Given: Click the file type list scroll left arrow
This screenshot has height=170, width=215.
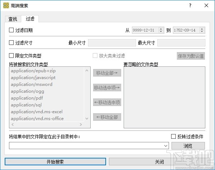Looking at the screenshot, I should coord(13,124).
